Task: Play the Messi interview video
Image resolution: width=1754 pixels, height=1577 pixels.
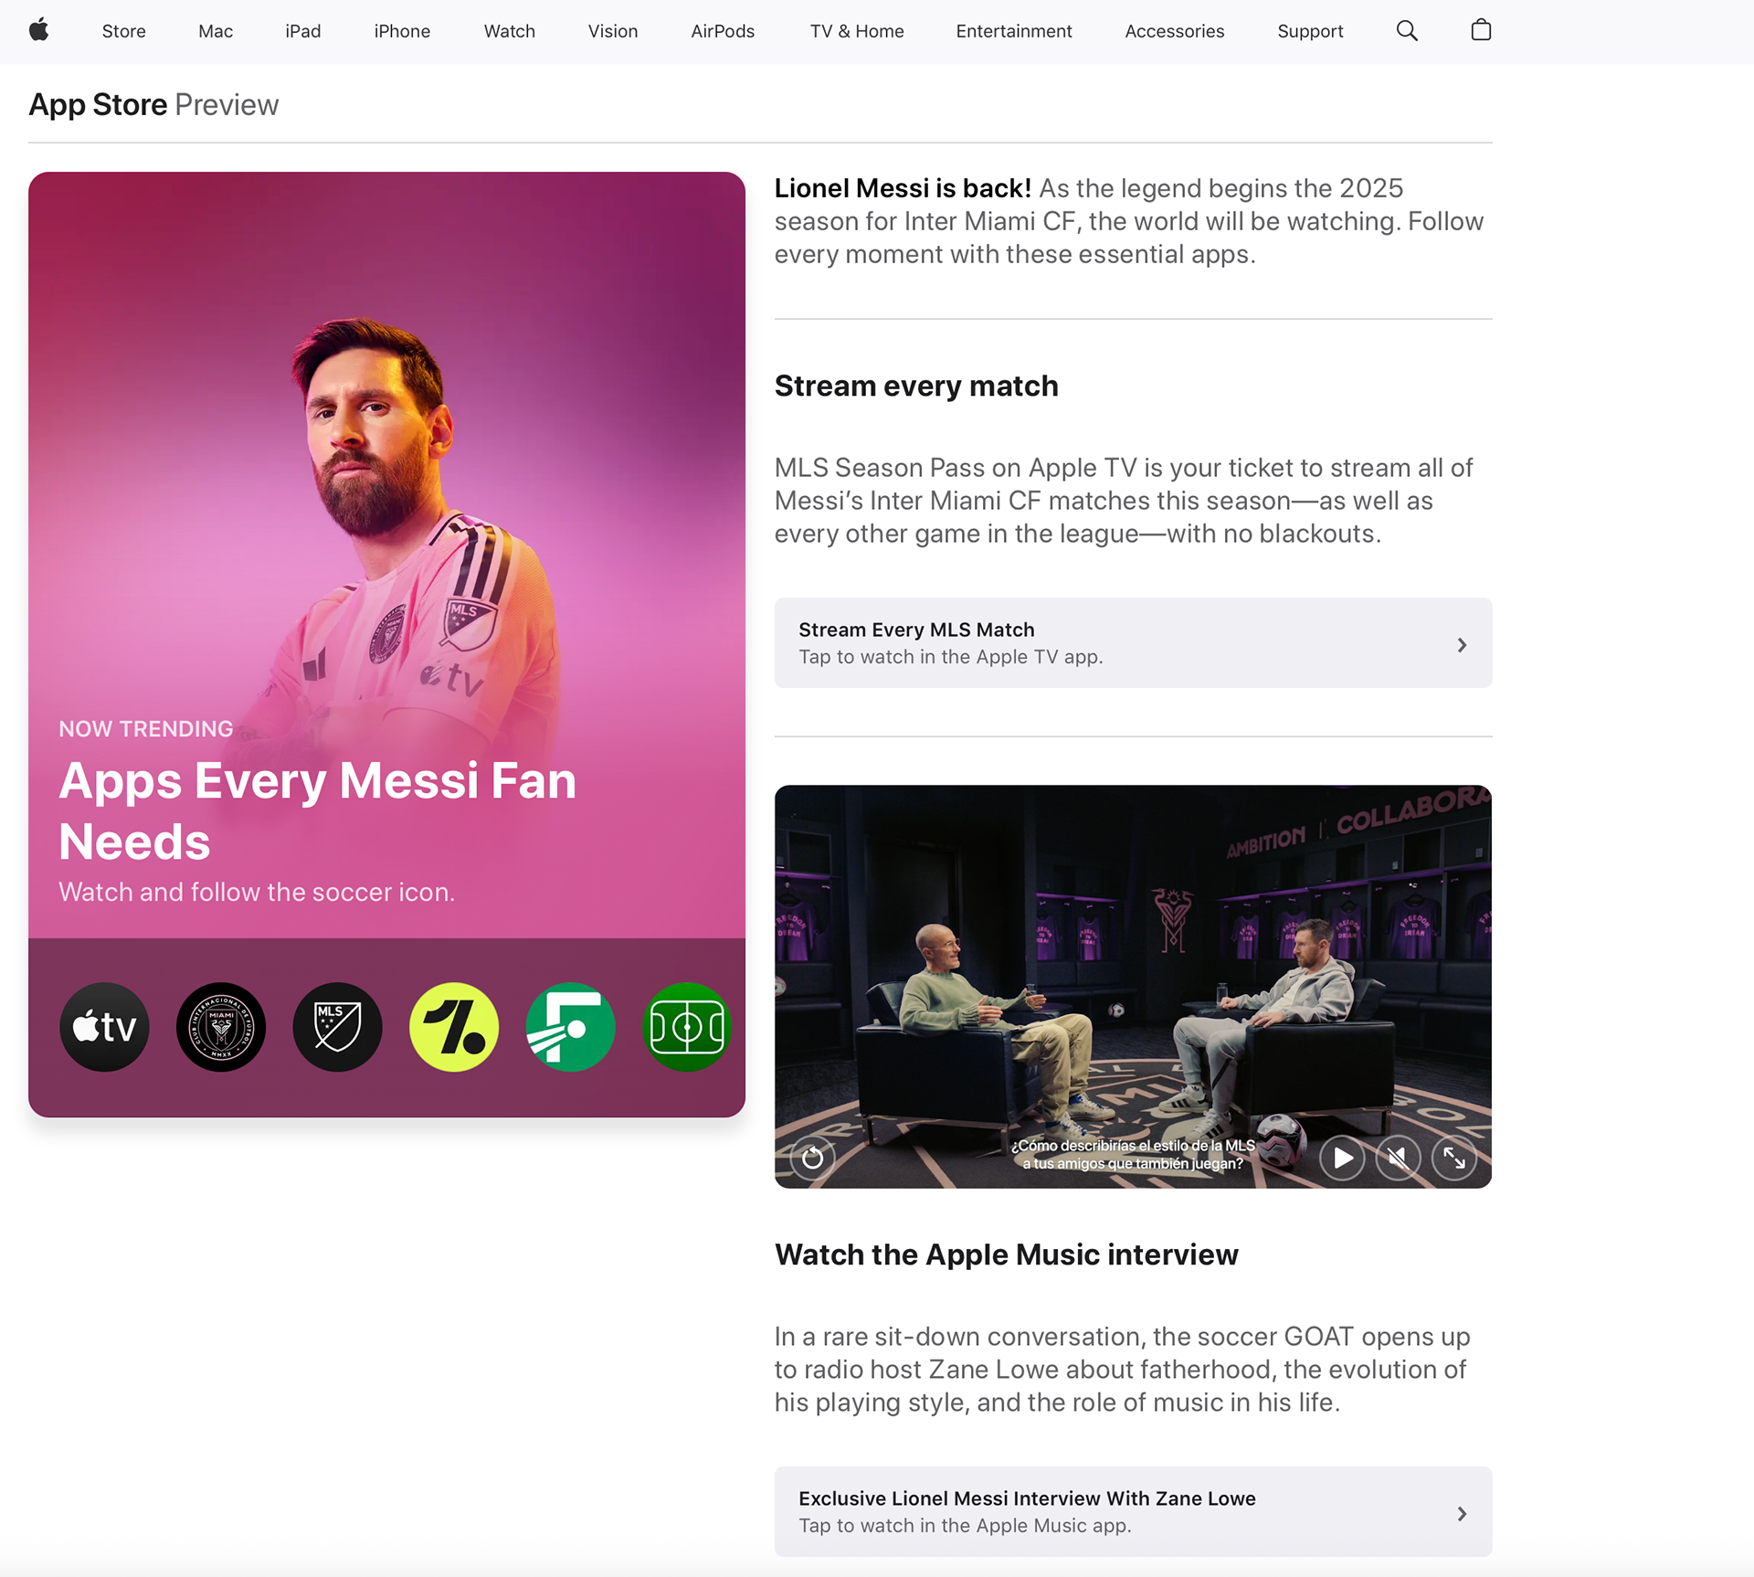Action: (1342, 1159)
